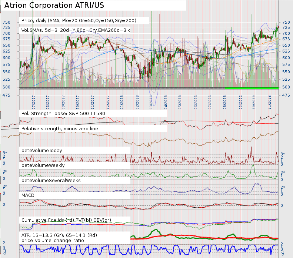Select the 'Price, daily (SMA...)' legend label
Screen dimensions: 293x258
click(x=79, y=20)
